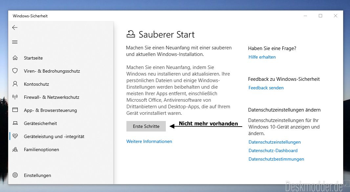Select Kontoschutz in sidebar

[x=36, y=84]
